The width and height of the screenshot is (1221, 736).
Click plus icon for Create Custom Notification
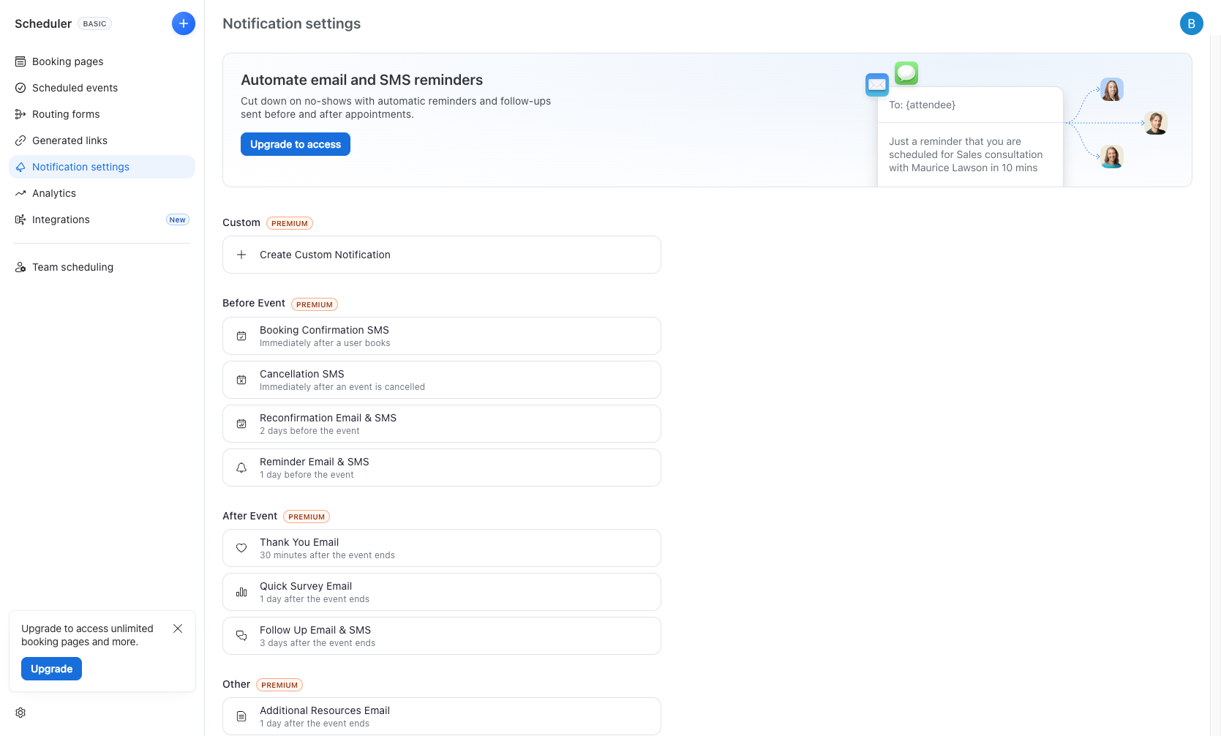click(241, 255)
